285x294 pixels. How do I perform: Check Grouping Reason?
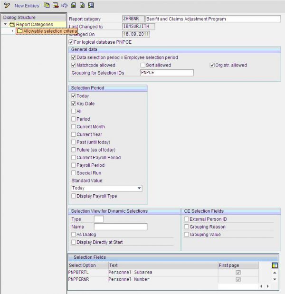(x=186, y=227)
